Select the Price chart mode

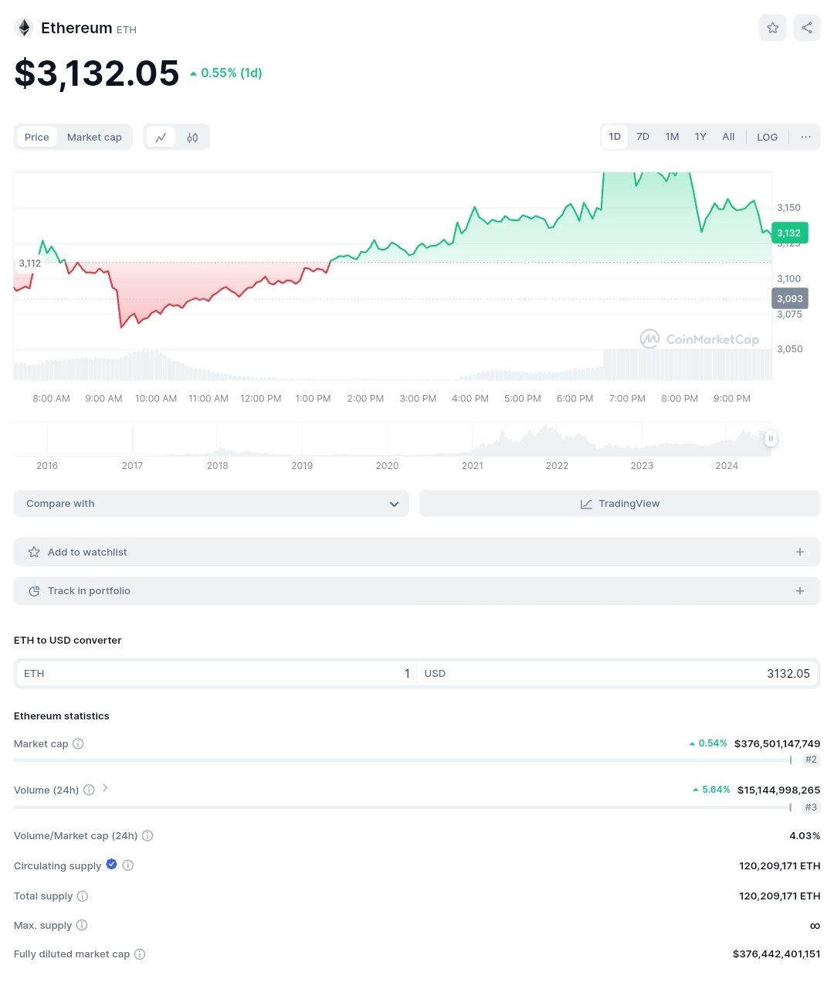36,138
